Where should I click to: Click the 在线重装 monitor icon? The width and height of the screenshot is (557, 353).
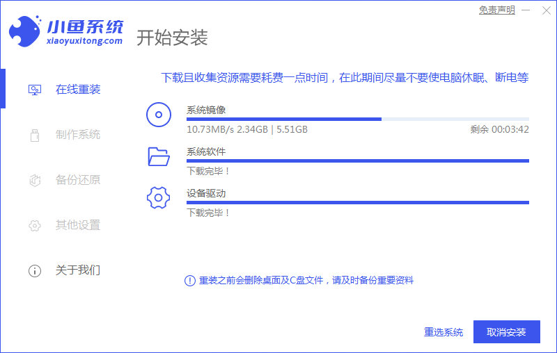[34, 90]
